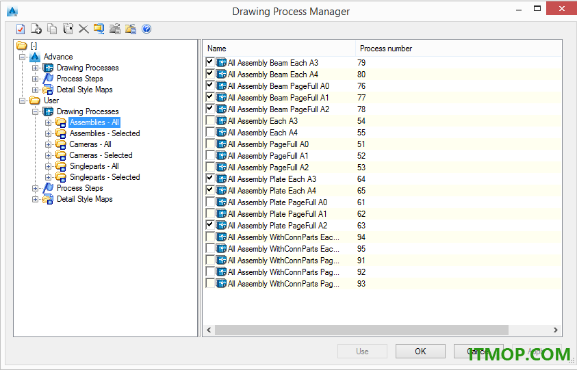
Task: Click the copy toolbar icon
Action: coord(52,29)
